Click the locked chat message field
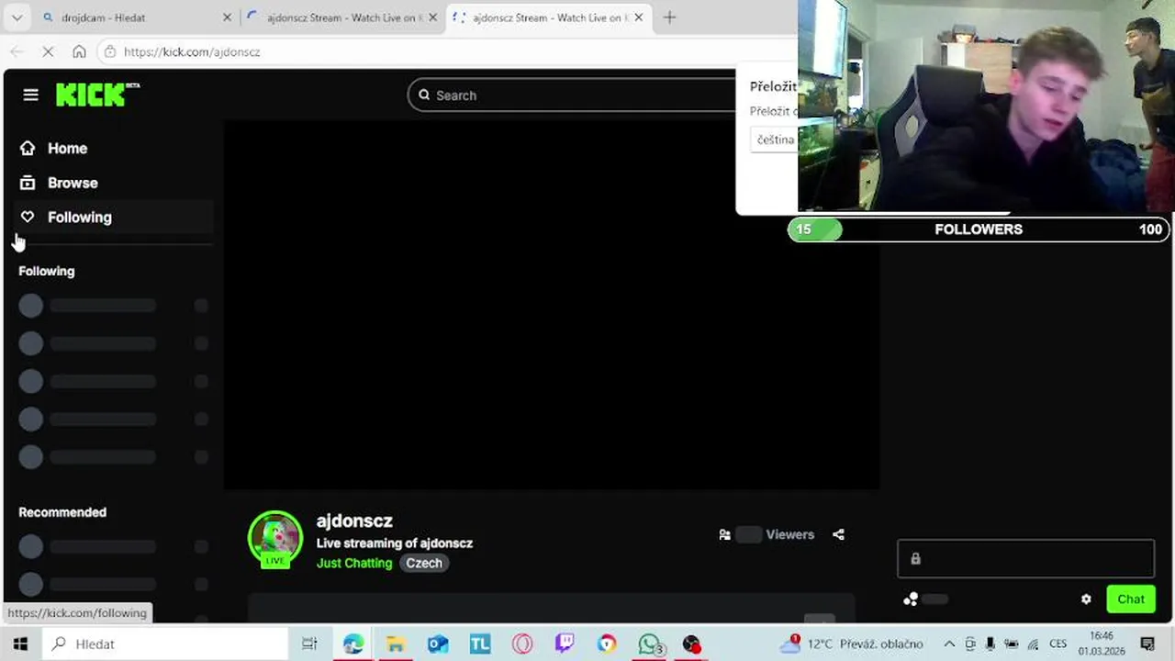 coord(1025,558)
